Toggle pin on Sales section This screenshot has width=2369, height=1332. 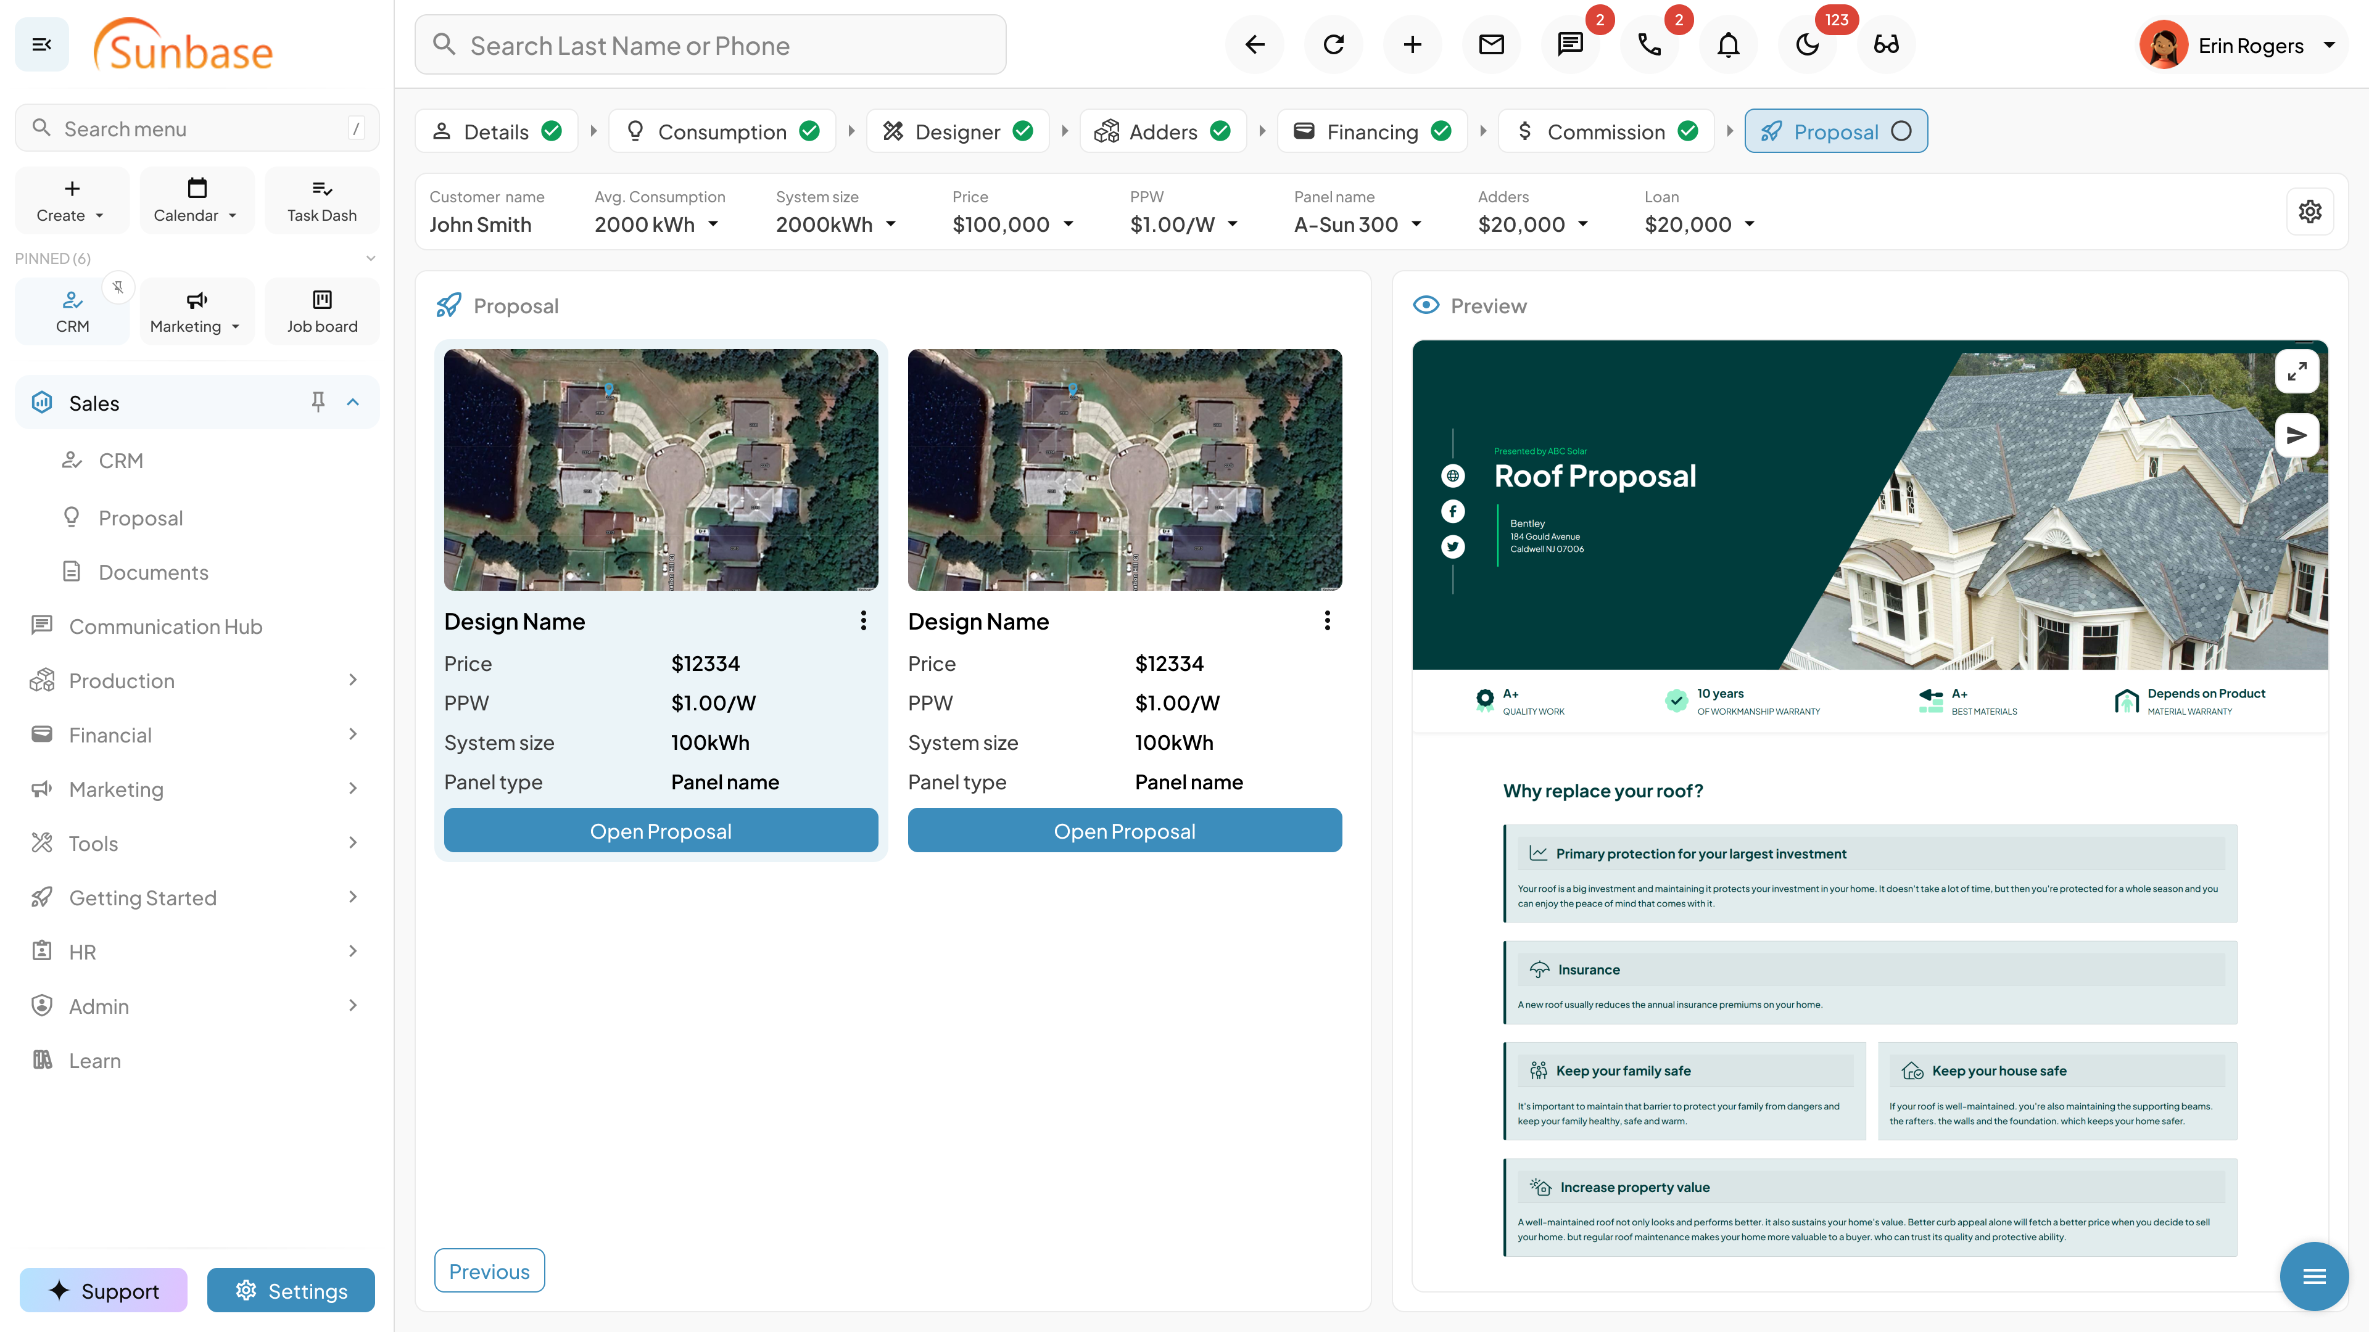tap(317, 401)
